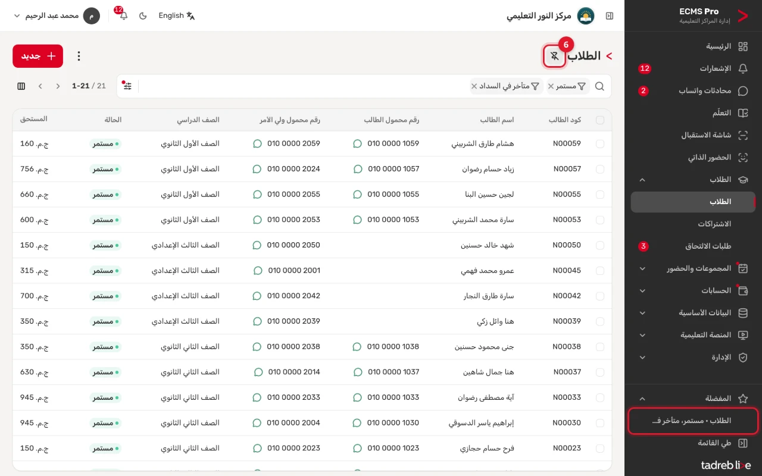Go to الرئيسية in the sidebar

coord(693,46)
